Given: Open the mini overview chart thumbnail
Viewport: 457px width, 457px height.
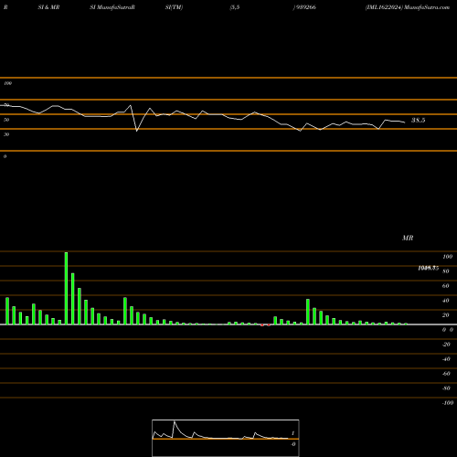Looking at the screenshot, I should coord(226,438).
